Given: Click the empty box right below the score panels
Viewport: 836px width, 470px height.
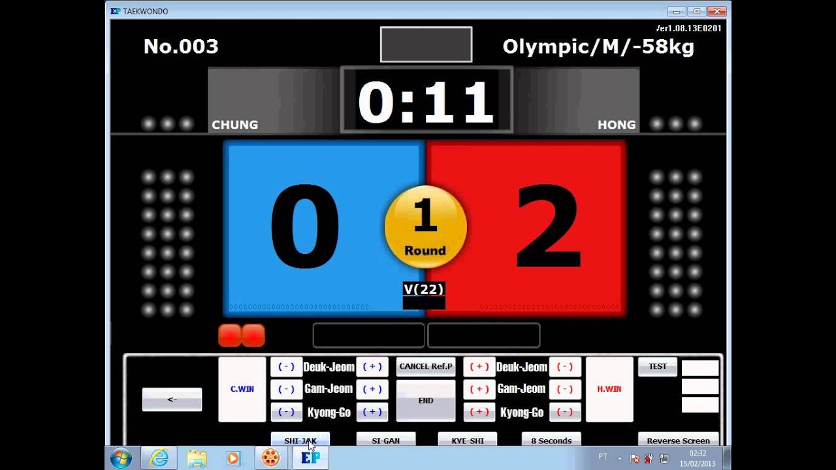Looking at the screenshot, I should coord(483,335).
